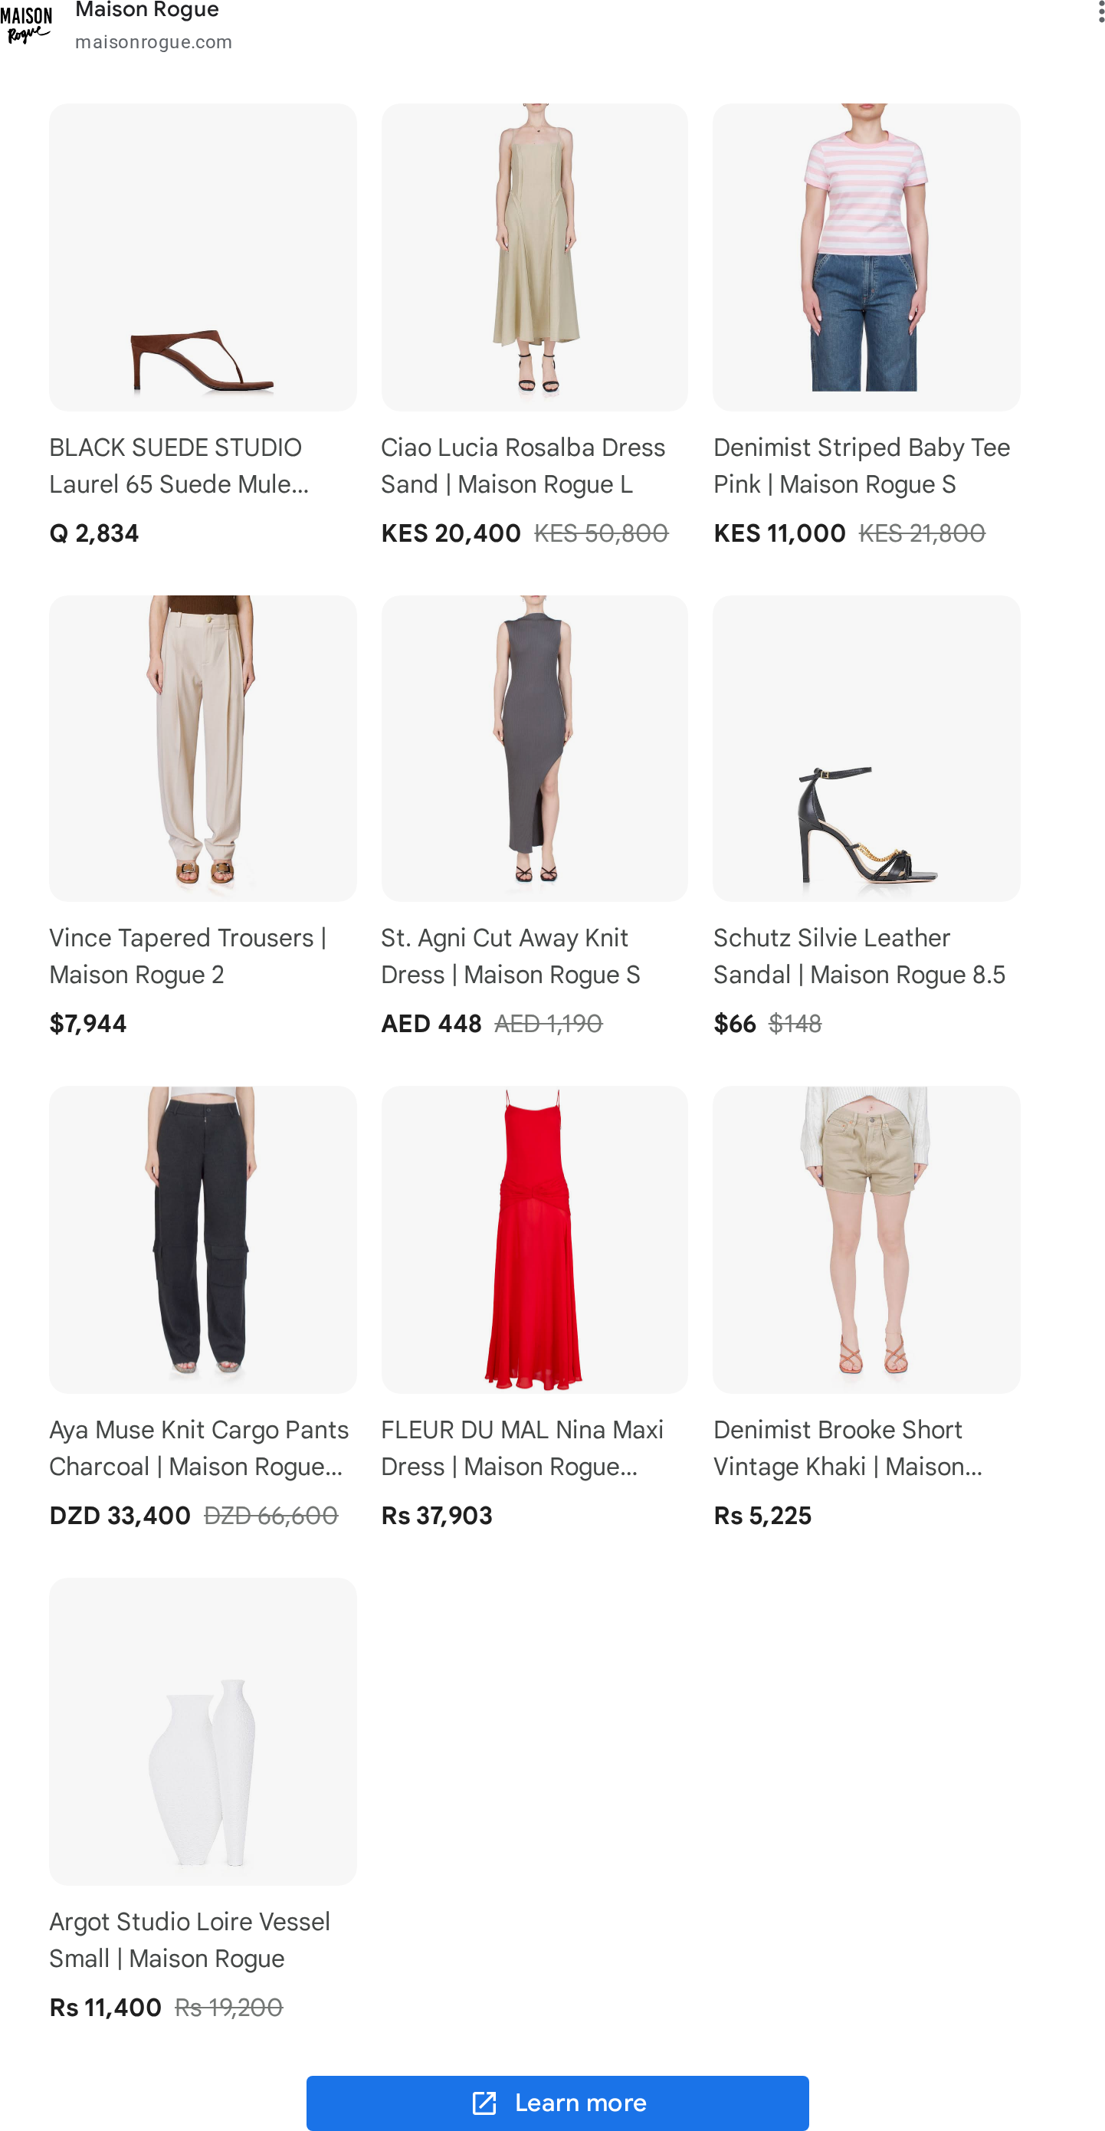Viewport: 1105px width, 2131px height.
Task: Open the Schutz Silvie Leather Sandal title
Action: (859, 956)
